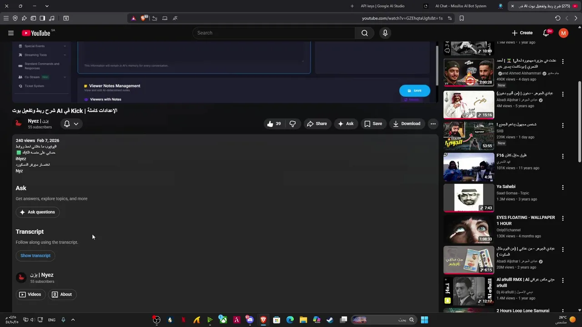The height and width of the screenshot is (327, 582).
Task: Open File Explorer from the taskbar
Action: [303, 320]
